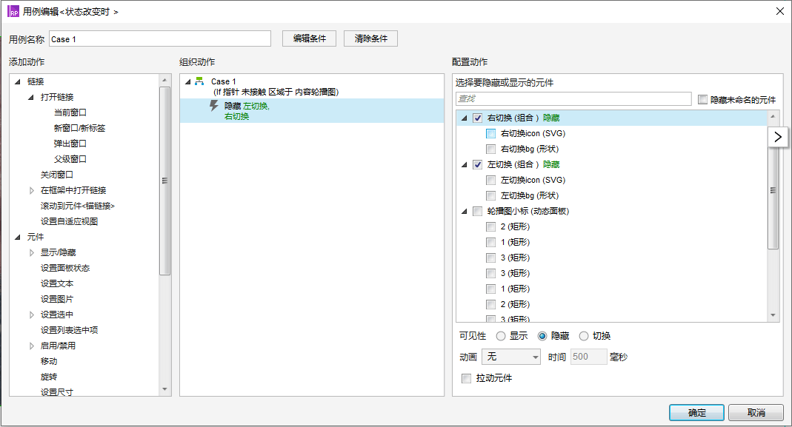Uncheck 右切换 (组合) checkbox
This screenshot has width=792, height=427.
(477, 118)
